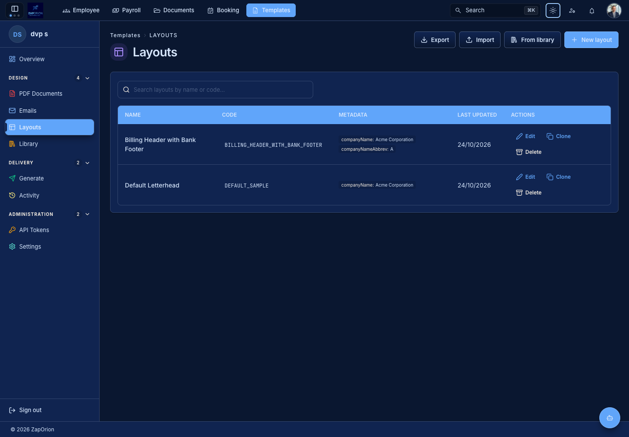
Task: Open the profile avatar photo
Action: (x=614, y=10)
